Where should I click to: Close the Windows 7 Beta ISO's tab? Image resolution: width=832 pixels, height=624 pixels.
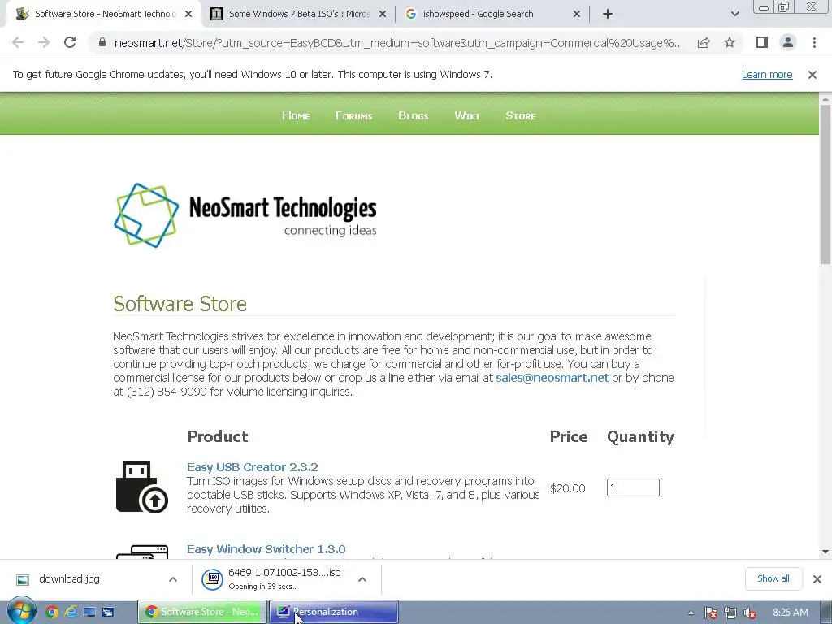(x=383, y=14)
